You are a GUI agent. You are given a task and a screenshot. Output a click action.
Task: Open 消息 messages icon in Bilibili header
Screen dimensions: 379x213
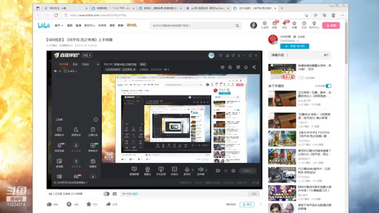pyautogui.click(x=275, y=25)
